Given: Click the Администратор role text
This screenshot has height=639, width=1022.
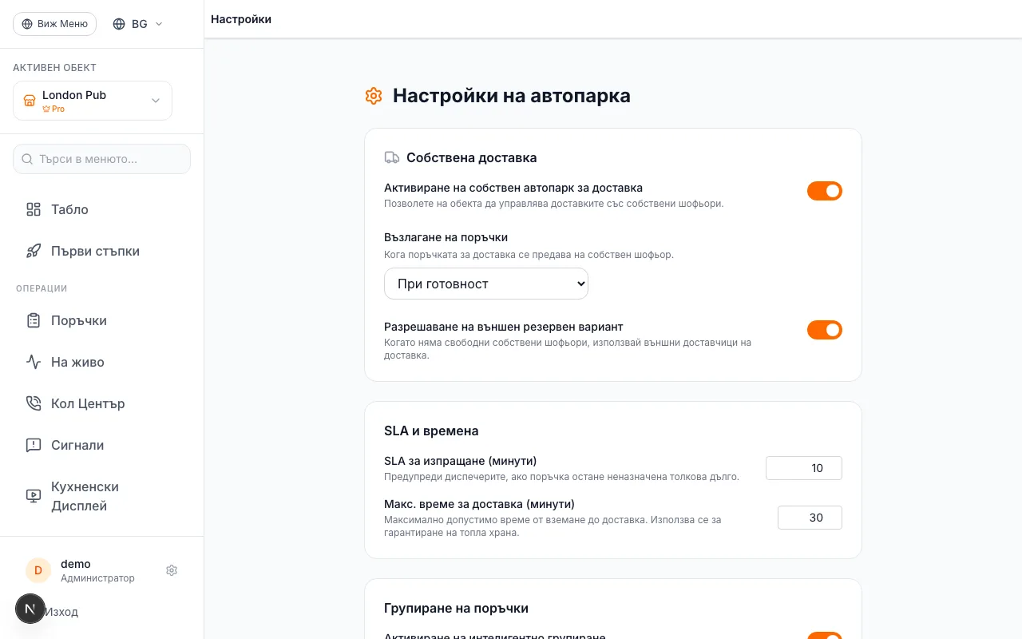Looking at the screenshot, I should (97, 578).
